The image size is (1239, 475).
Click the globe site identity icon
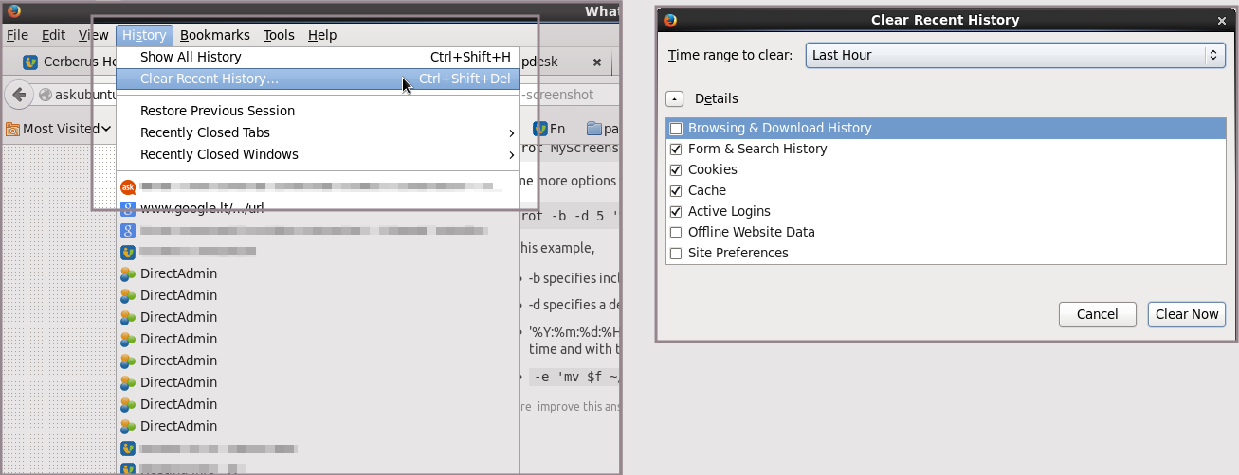pyautogui.click(x=45, y=95)
